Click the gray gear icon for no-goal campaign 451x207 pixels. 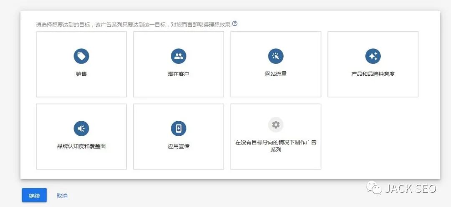tap(276, 125)
